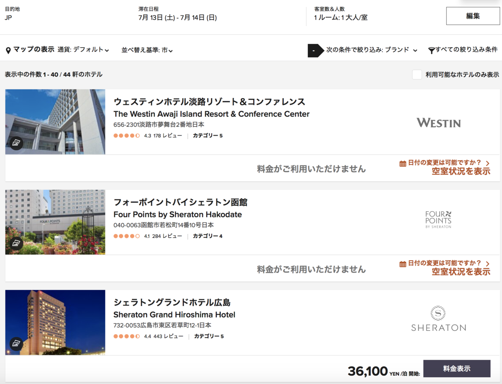Click 空室状況を表示 for Four Points Hakodate
Screen dimensions: 502x384
(x=461, y=272)
